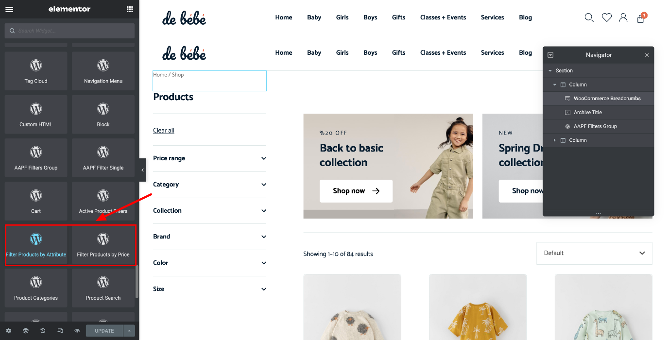The image size is (668, 340).
Task: Select the Navigation Menu widget
Action: (x=103, y=71)
